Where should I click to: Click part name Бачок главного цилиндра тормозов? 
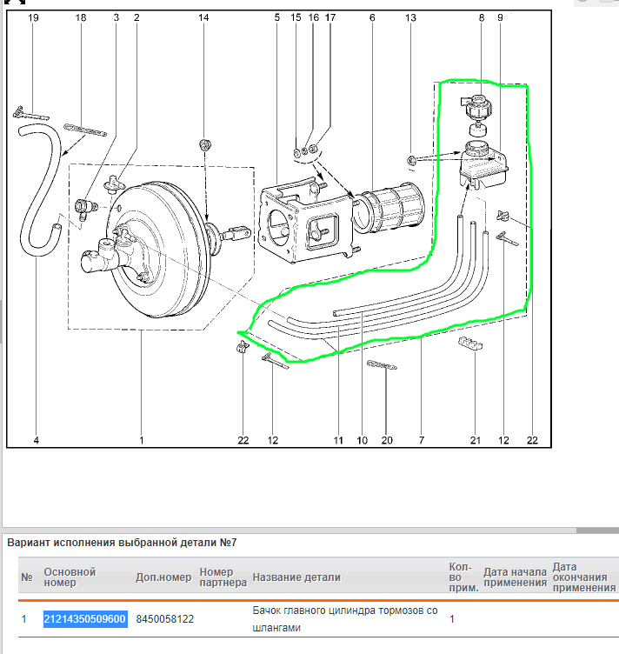point(345,619)
